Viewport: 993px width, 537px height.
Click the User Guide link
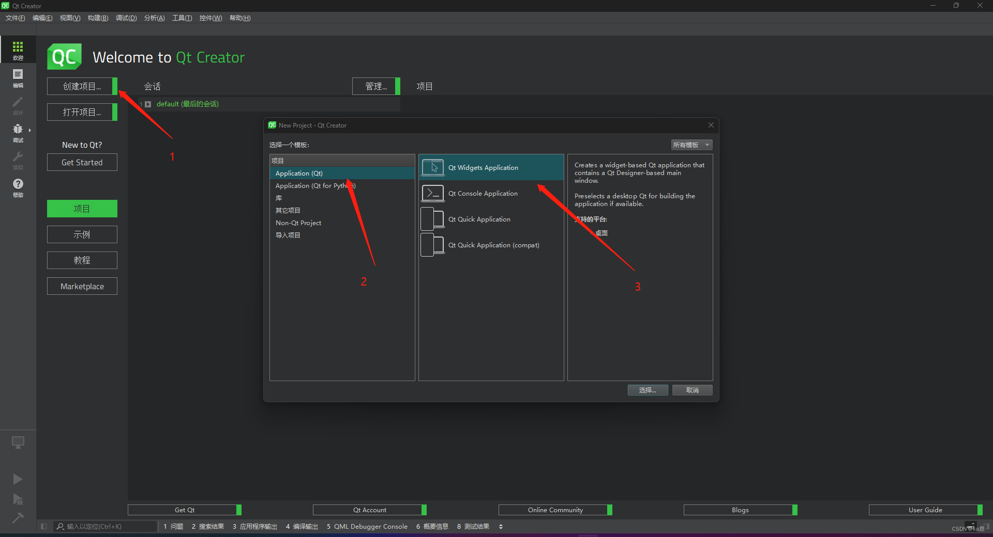pyautogui.click(x=926, y=510)
